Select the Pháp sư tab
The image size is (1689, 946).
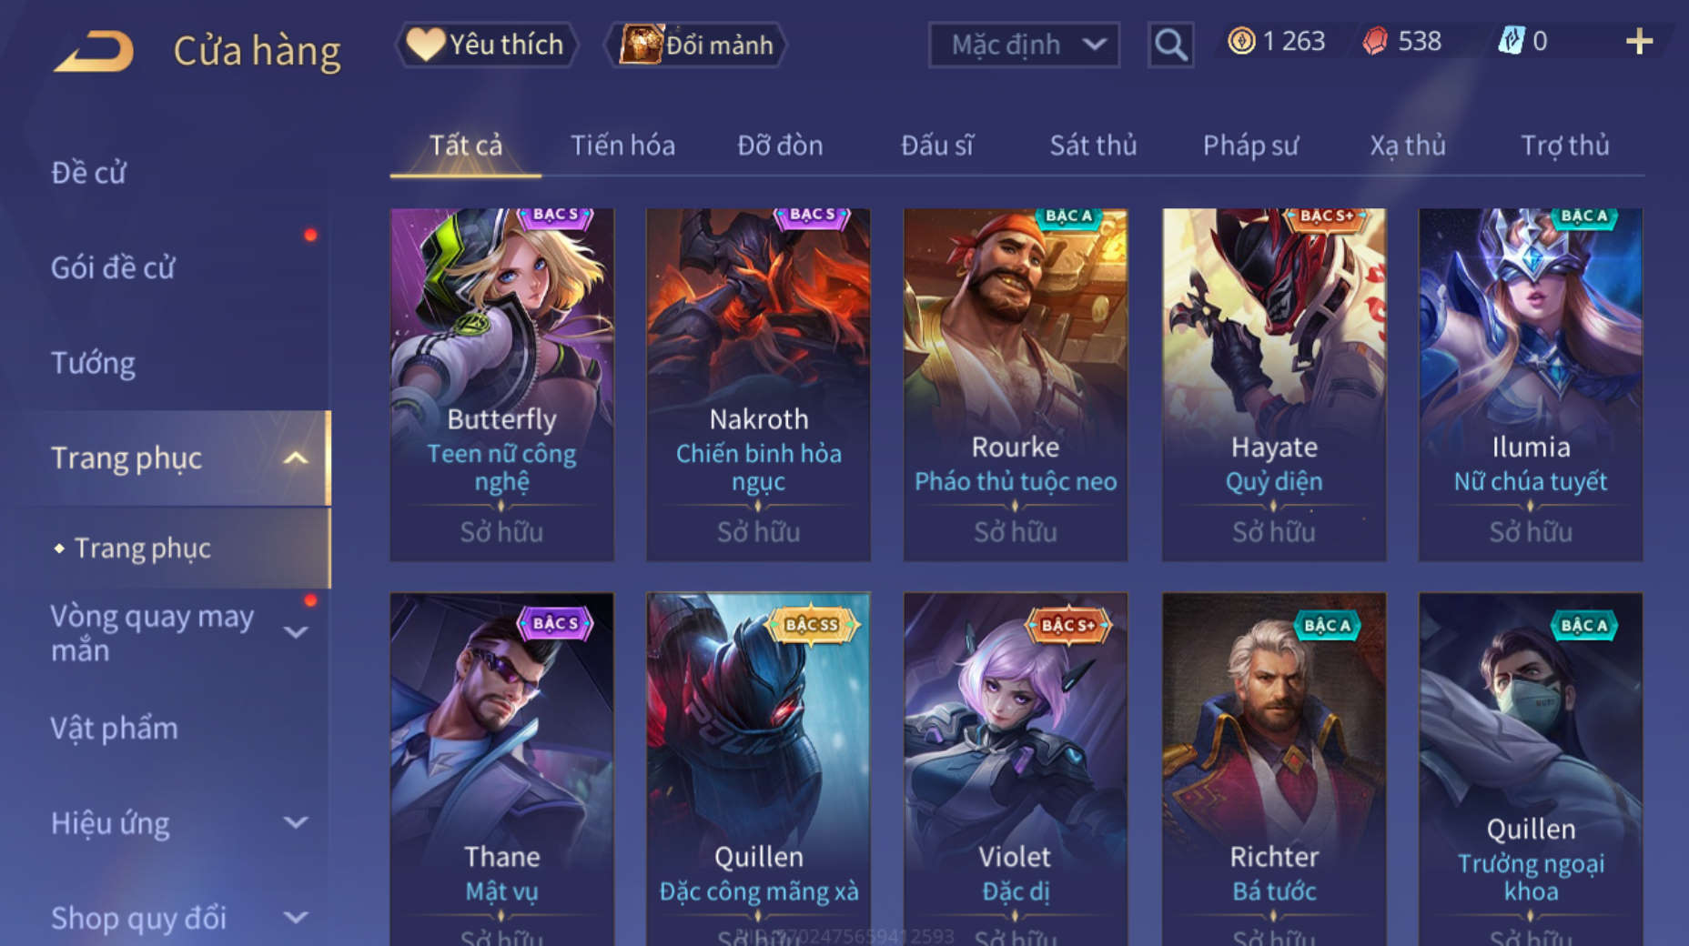[1250, 145]
